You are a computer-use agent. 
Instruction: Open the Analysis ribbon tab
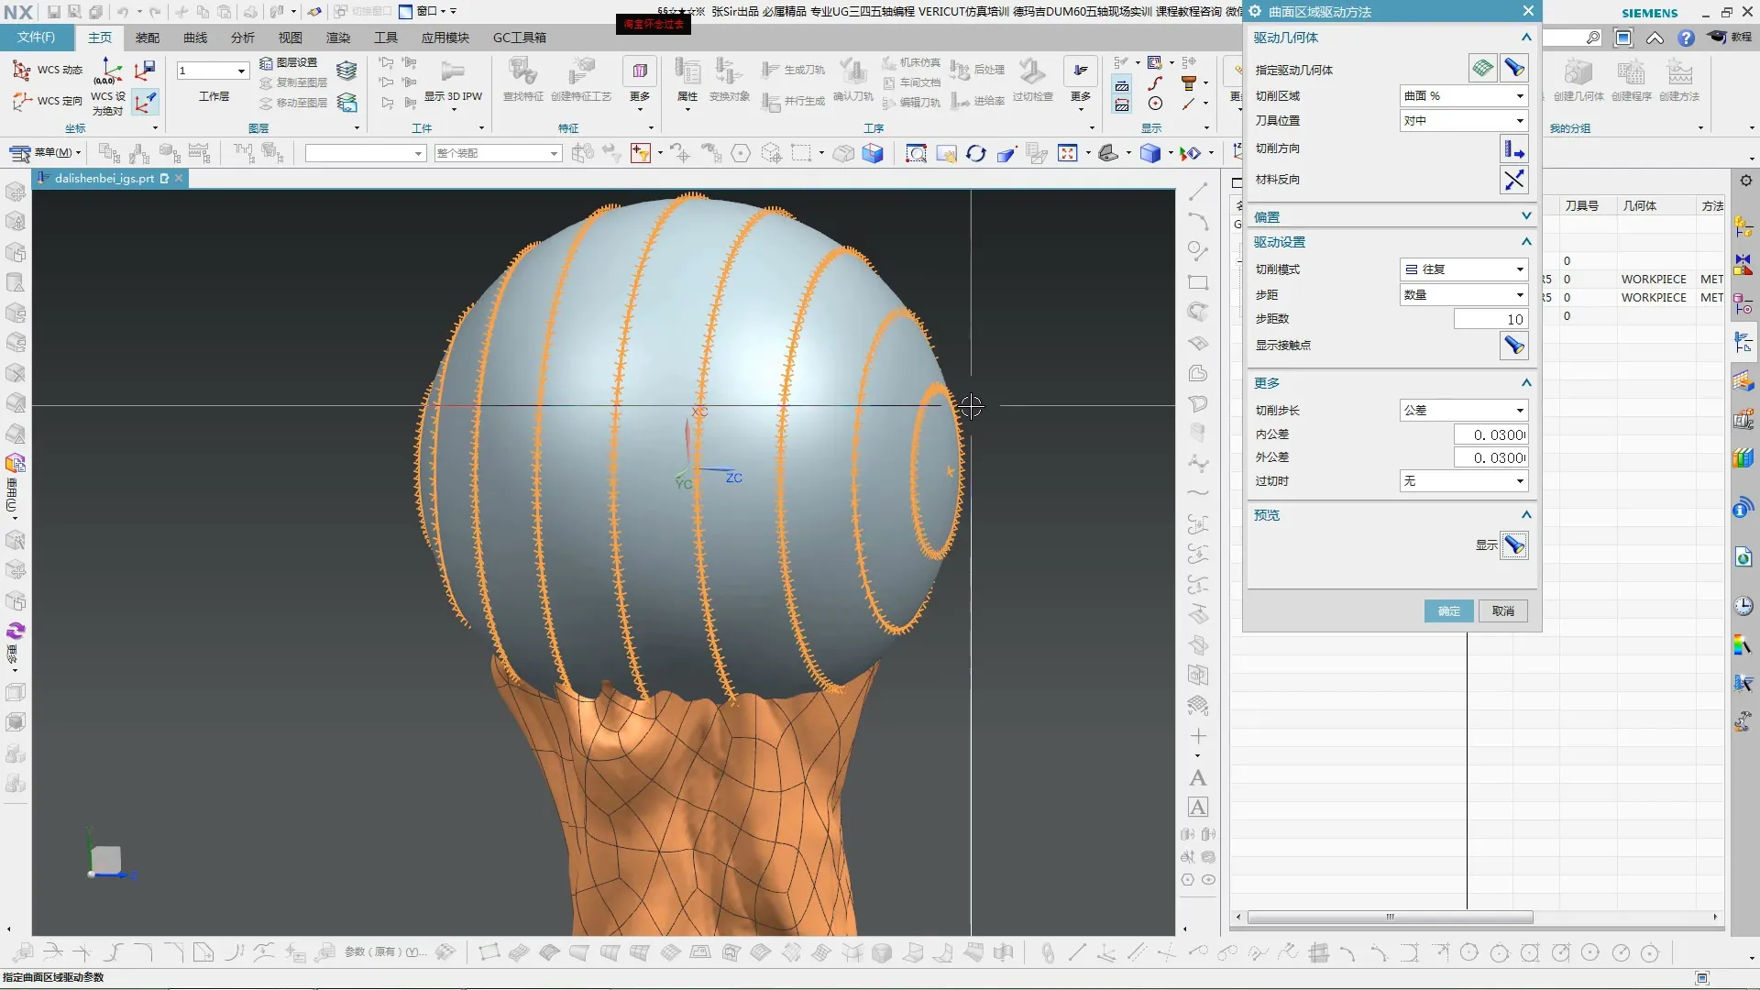(x=242, y=38)
